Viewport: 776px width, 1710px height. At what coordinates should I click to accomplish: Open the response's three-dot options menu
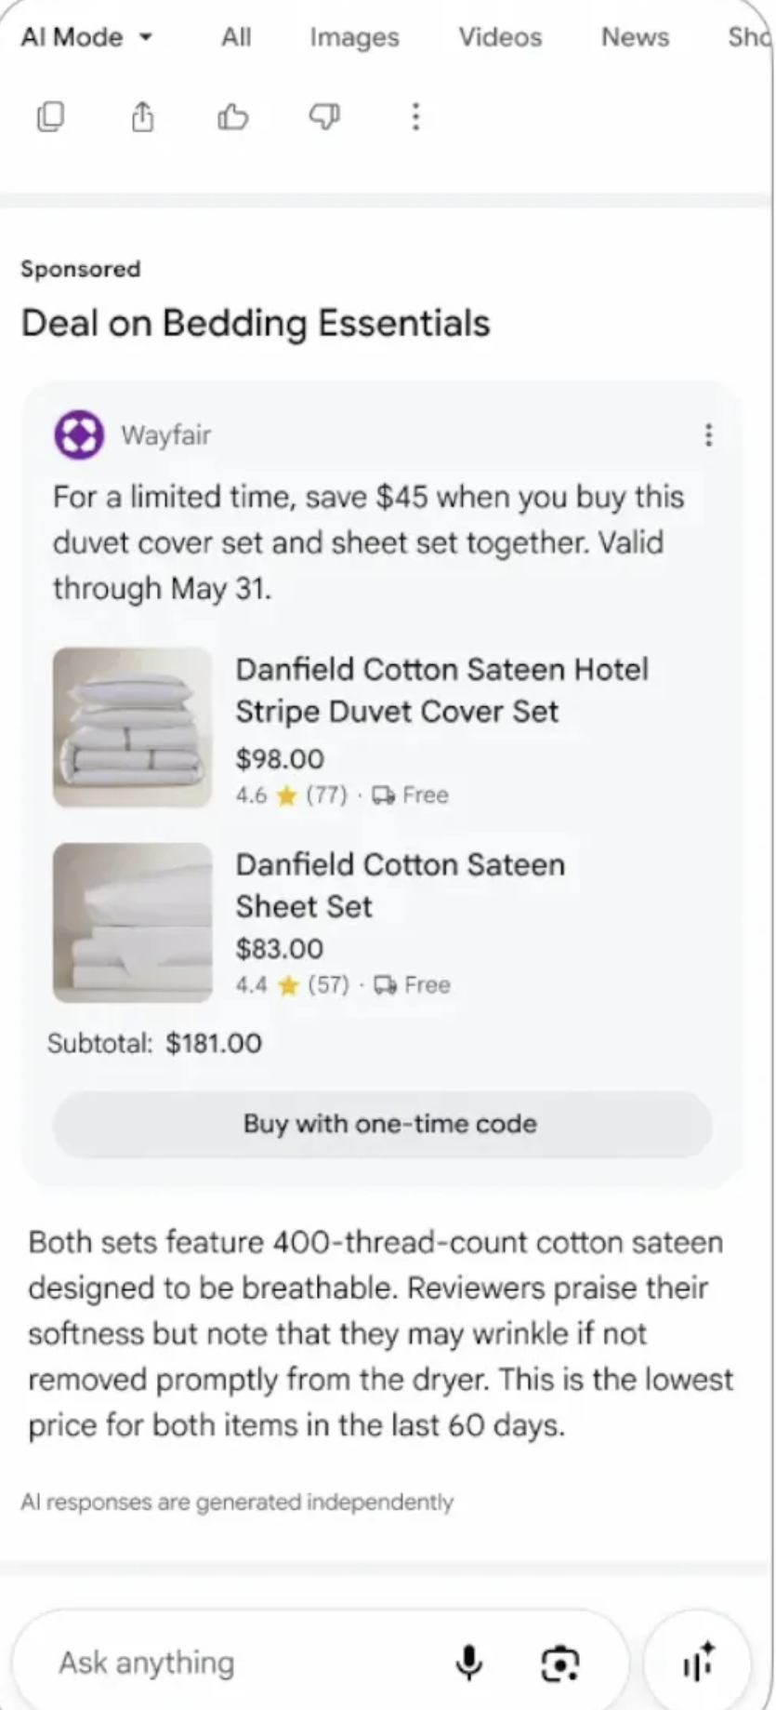[x=415, y=116]
